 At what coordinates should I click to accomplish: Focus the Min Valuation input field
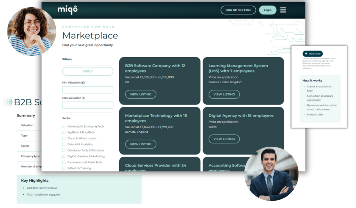click(x=88, y=90)
